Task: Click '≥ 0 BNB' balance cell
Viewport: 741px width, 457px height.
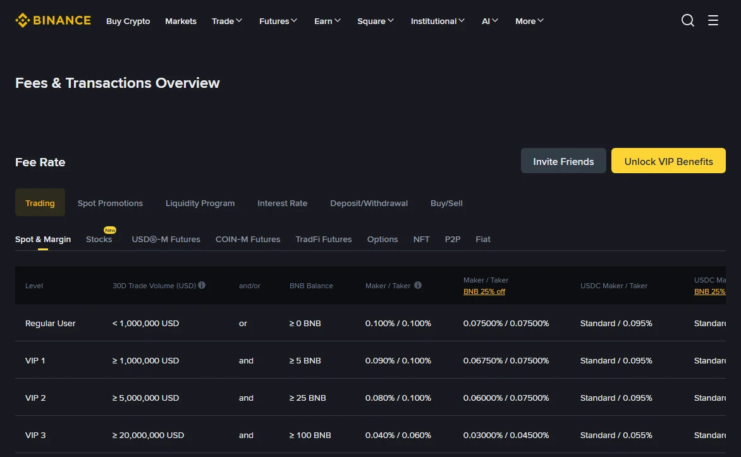Action: (x=305, y=323)
